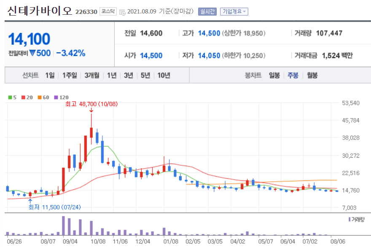Click the stock code 226330
Image resolution: width=371 pixels, height=247 pixels.
click(x=86, y=12)
